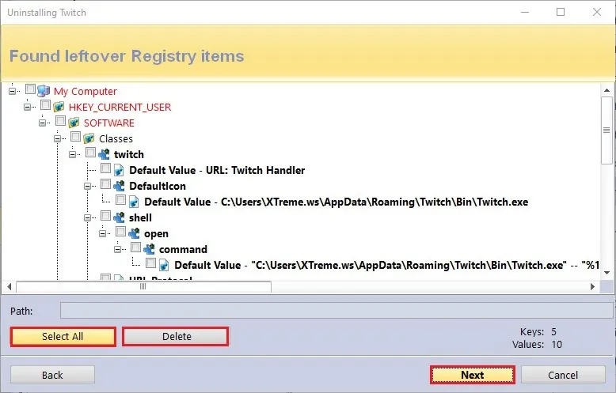Image resolution: width=616 pixels, height=393 pixels.
Task: Maximize the Uninstalling Twitch window
Action: click(x=561, y=12)
